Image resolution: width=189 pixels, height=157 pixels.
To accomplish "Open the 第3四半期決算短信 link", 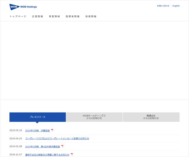I will [x=43, y=147].
